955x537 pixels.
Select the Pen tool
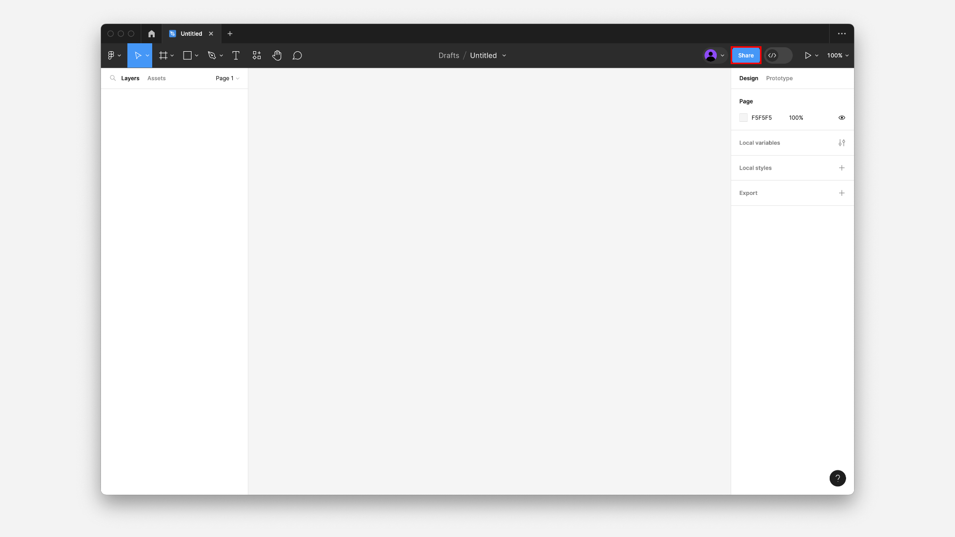[212, 56]
